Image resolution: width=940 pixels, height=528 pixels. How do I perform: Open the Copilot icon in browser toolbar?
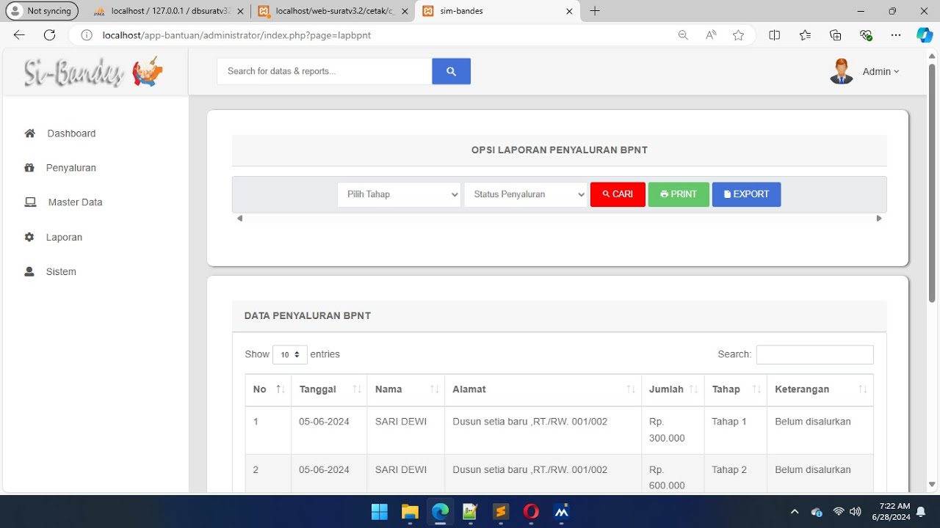click(924, 35)
